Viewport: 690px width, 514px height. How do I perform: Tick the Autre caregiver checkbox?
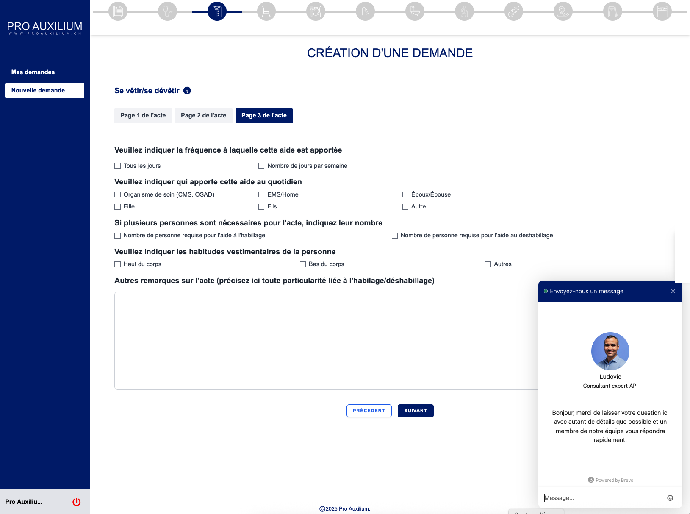[x=405, y=206]
